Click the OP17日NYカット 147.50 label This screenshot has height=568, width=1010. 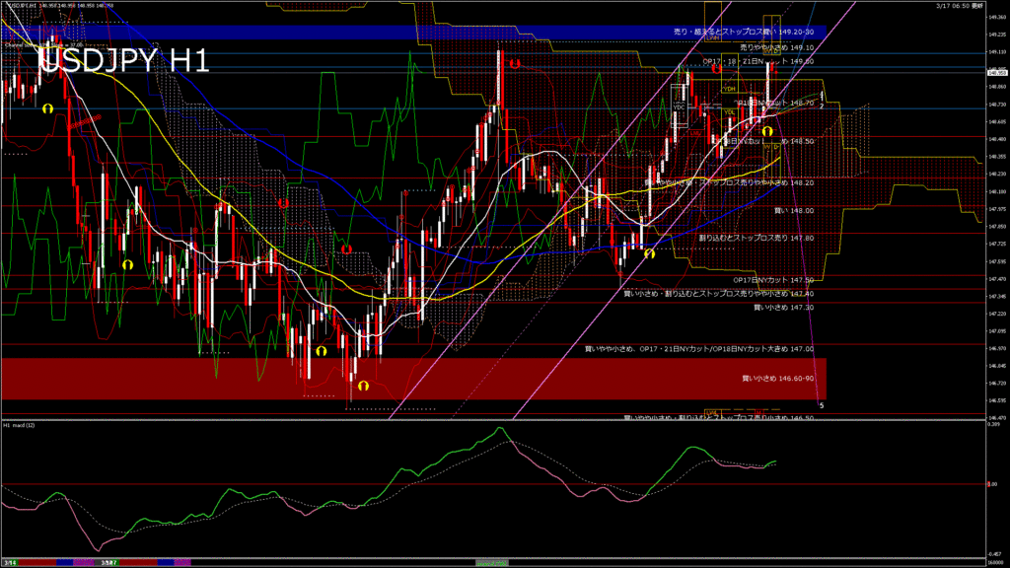[x=774, y=280]
